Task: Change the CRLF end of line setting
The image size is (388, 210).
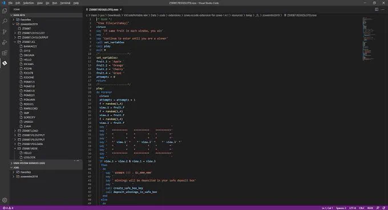Action: 361,208
